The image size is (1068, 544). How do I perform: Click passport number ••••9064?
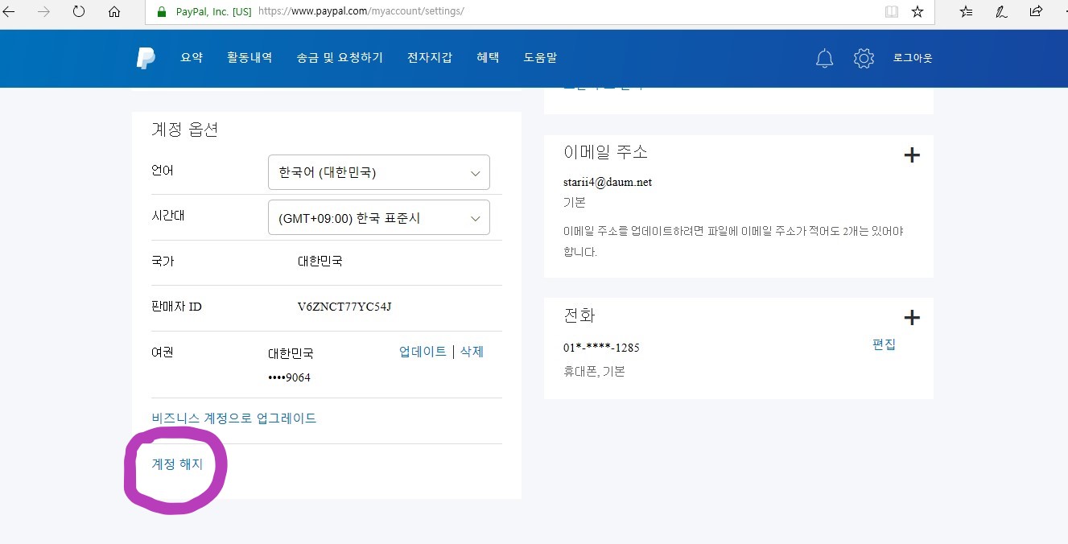(289, 377)
